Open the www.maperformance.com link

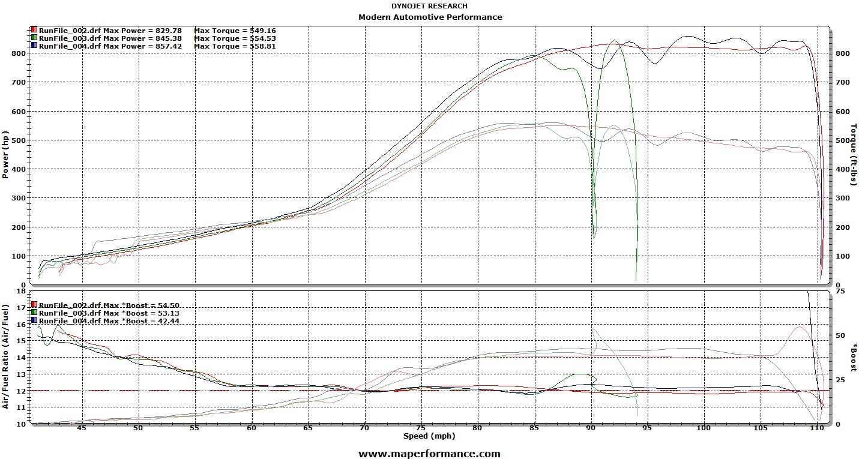tap(429, 454)
